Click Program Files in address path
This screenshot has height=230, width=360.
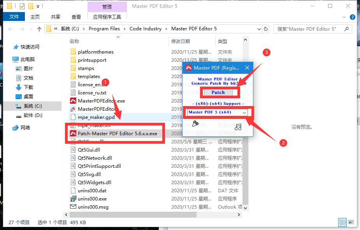click(104, 29)
